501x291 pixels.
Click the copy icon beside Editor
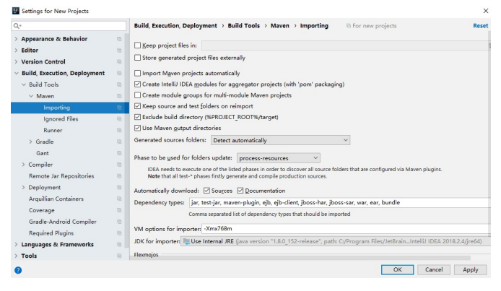coord(119,51)
